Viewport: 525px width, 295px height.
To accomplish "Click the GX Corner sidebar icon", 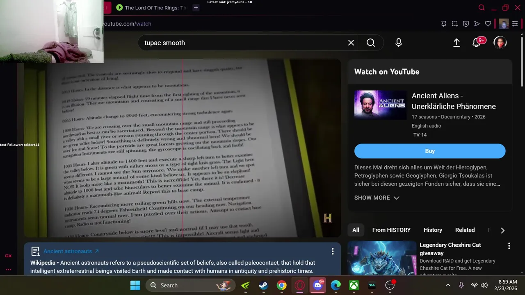I will tap(8, 256).
